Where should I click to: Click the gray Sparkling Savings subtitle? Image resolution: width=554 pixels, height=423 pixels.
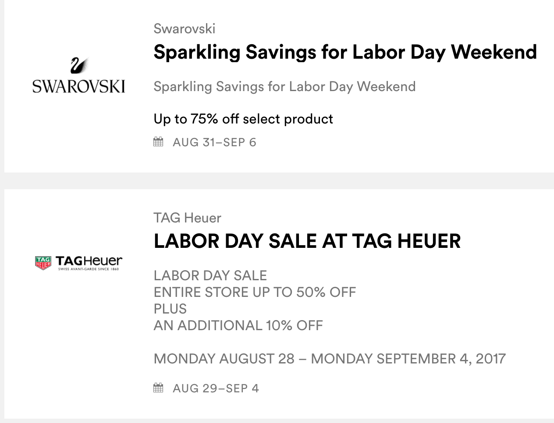(x=284, y=86)
